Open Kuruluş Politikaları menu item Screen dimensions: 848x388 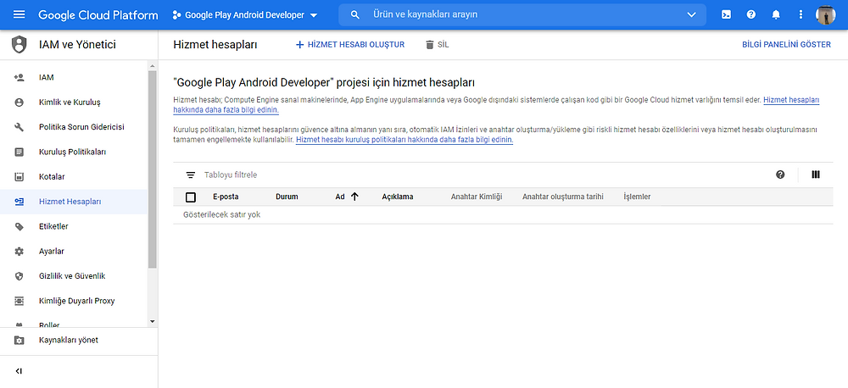[x=74, y=152]
